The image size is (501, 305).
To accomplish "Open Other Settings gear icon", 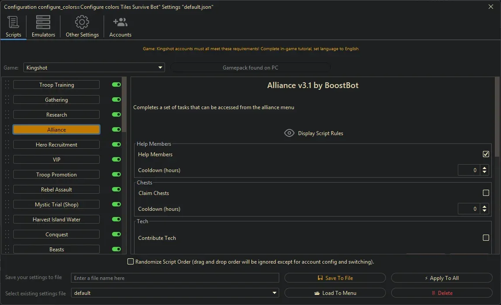I will click(x=82, y=22).
